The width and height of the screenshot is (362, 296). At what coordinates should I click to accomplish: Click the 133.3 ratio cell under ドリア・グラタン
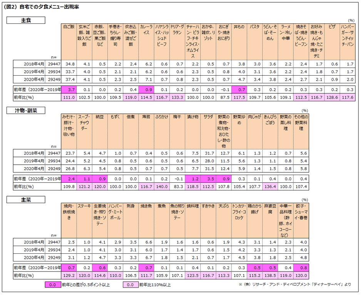pos(177,98)
